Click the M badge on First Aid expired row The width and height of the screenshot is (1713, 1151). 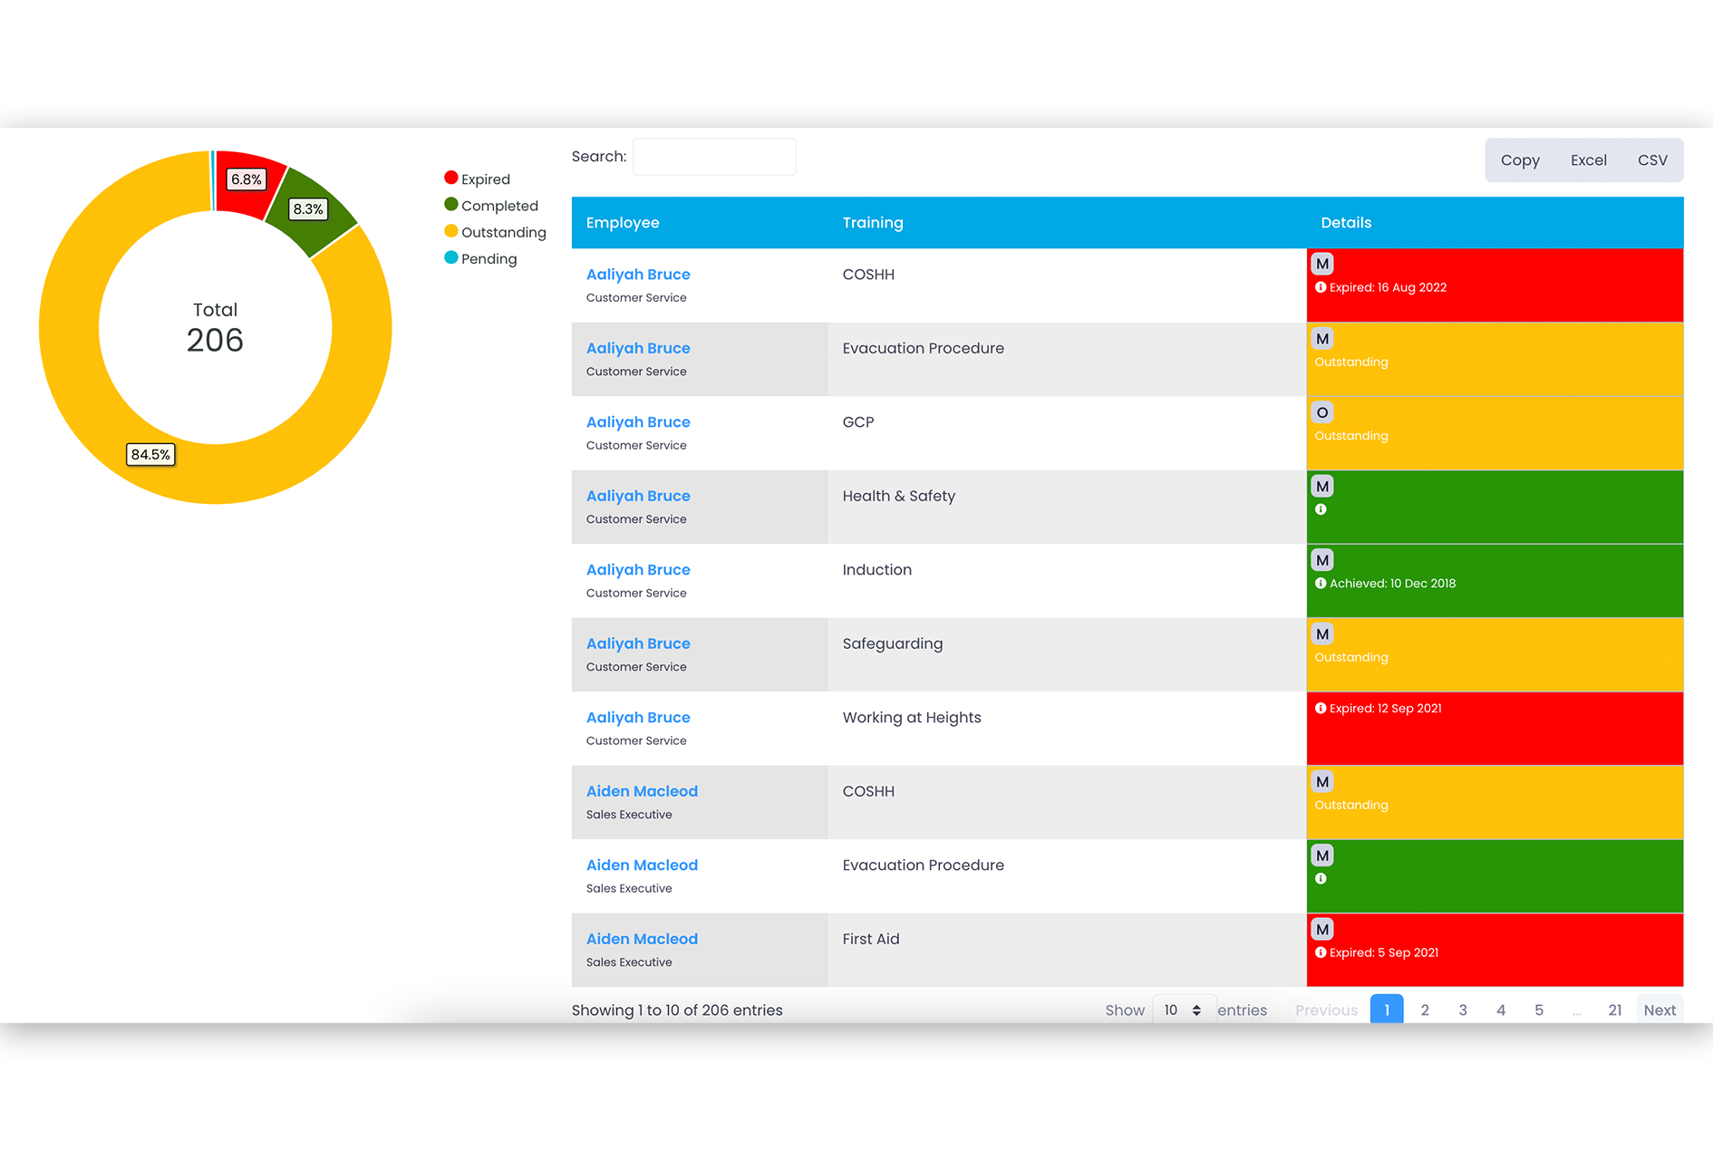coord(1322,928)
